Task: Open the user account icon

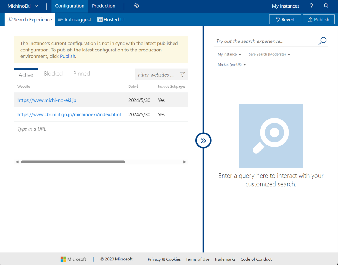Action: [x=326, y=6]
